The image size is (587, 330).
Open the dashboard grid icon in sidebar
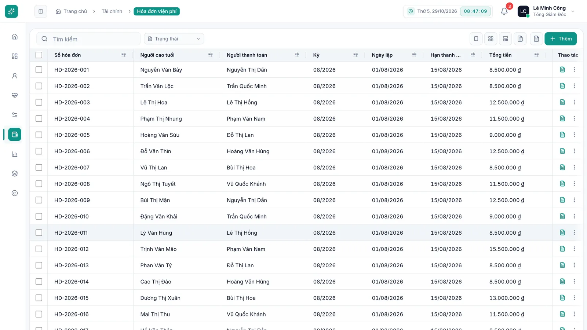pos(15,56)
